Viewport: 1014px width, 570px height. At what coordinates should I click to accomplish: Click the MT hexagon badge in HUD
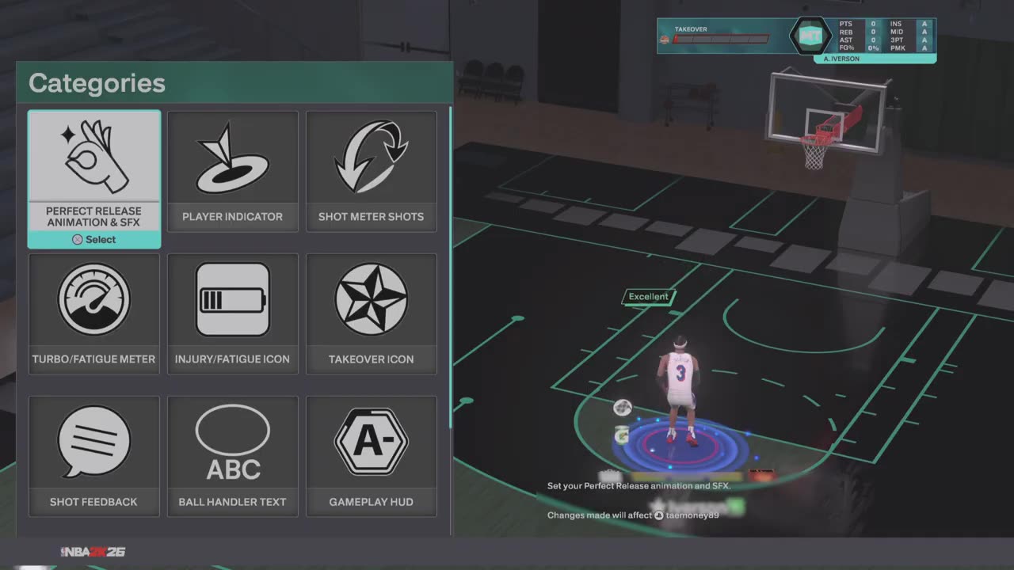[x=810, y=36]
